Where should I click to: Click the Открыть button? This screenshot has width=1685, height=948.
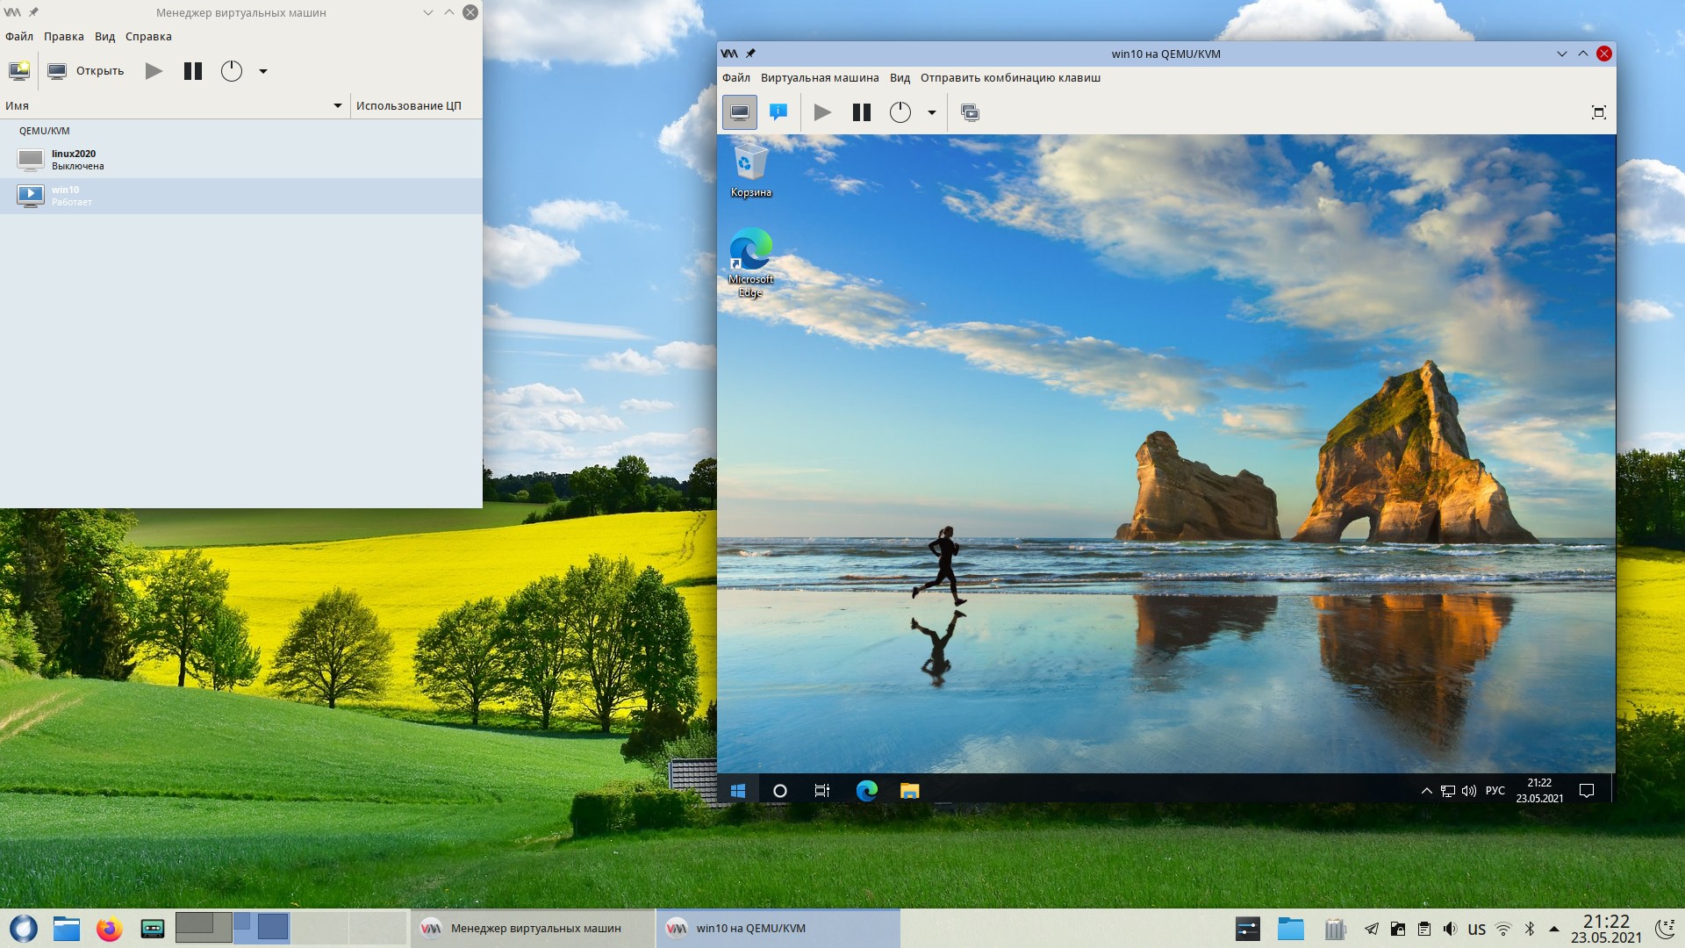point(86,71)
